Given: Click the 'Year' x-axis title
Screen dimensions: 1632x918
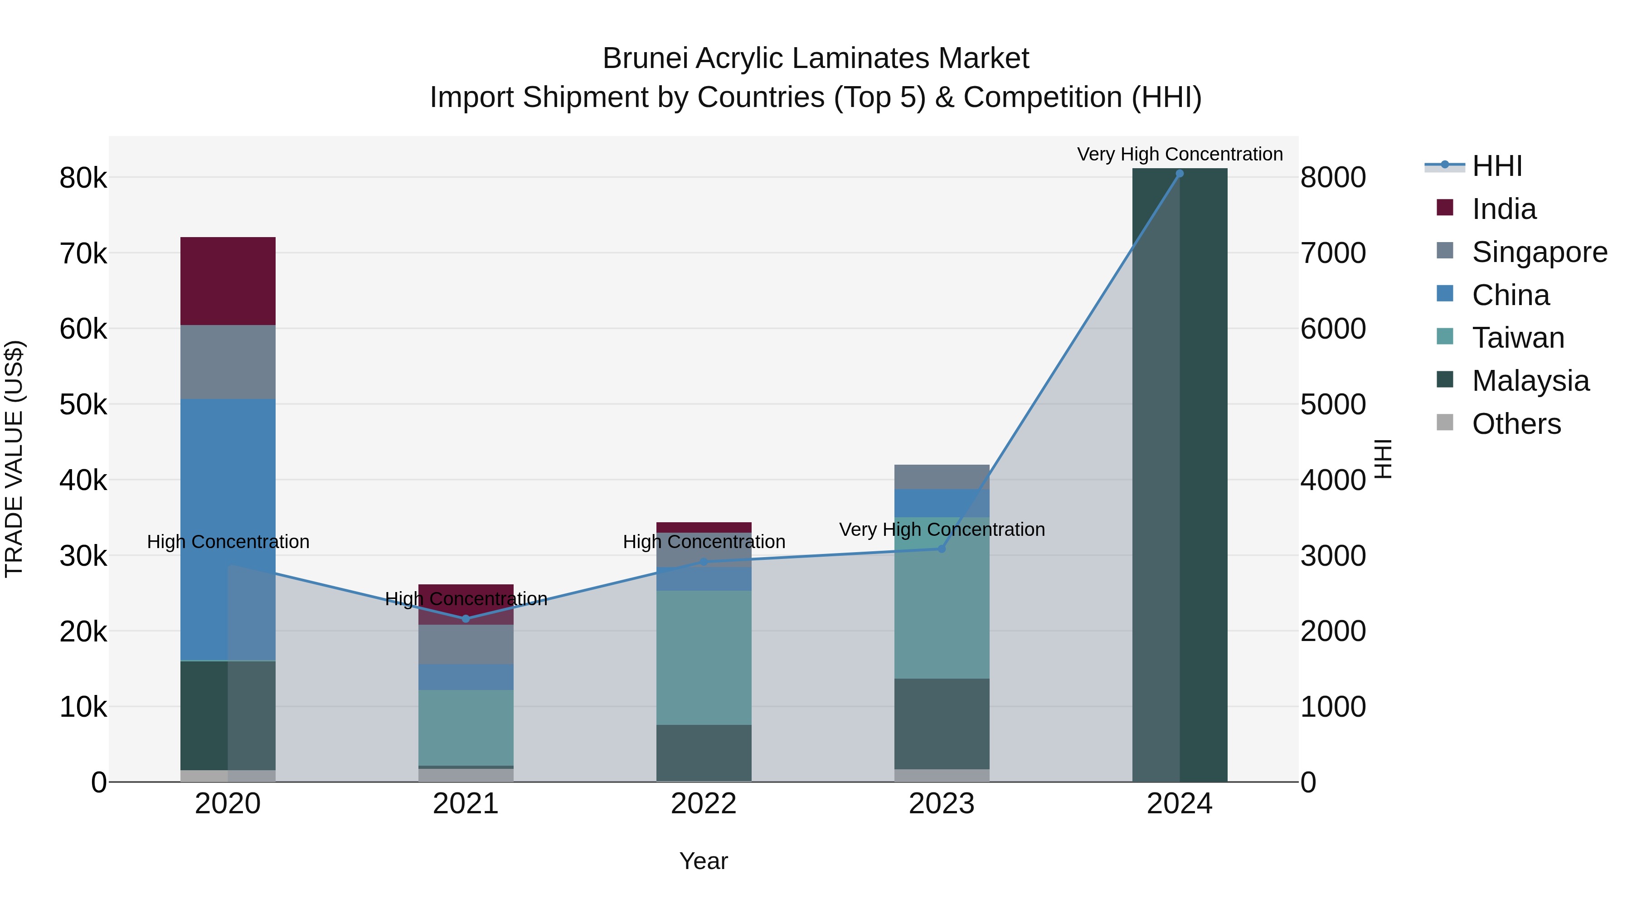Looking at the screenshot, I should tap(704, 862).
